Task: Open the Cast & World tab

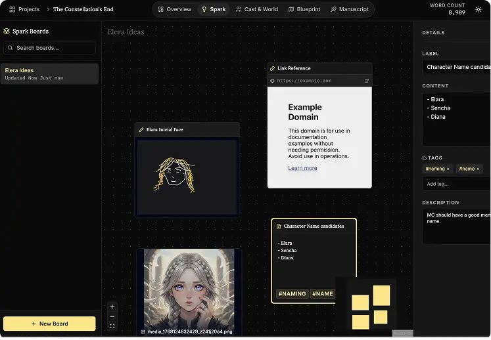Action: [256, 9]
